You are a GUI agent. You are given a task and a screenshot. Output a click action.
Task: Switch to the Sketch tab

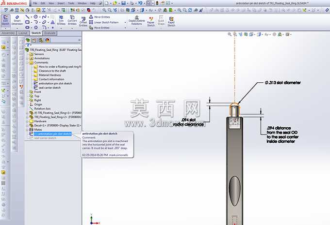(x=36, y=33)
